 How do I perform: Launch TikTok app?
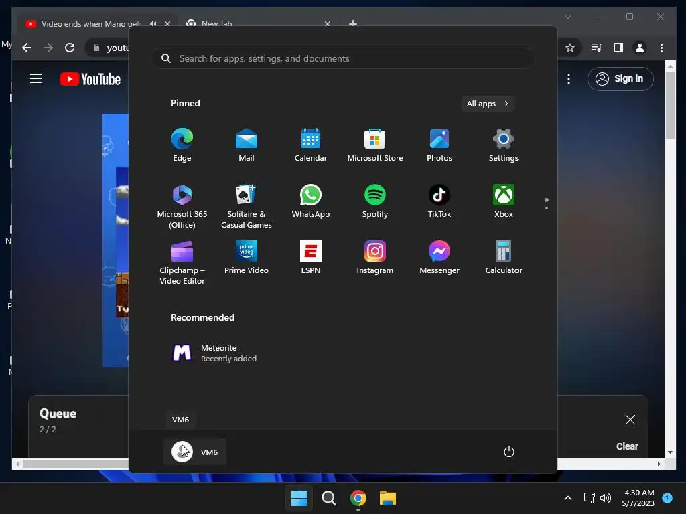pos(439,201)
